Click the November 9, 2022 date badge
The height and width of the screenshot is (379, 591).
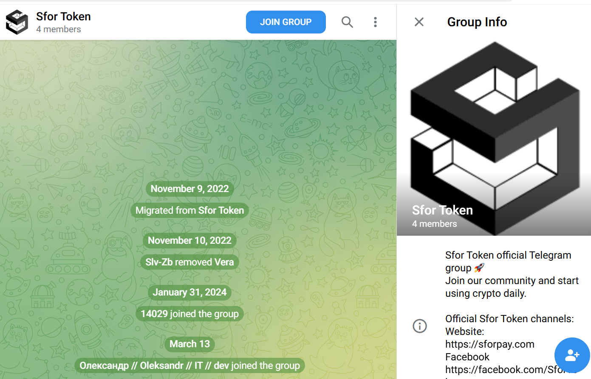tap(189, 189)
